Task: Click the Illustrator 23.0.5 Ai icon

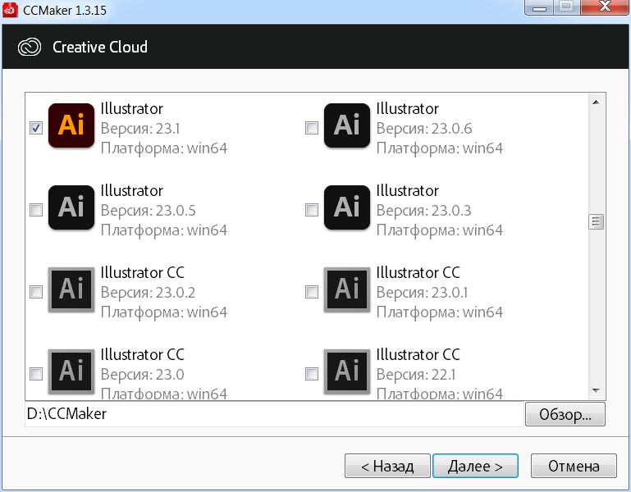Action: pos(71,207)
